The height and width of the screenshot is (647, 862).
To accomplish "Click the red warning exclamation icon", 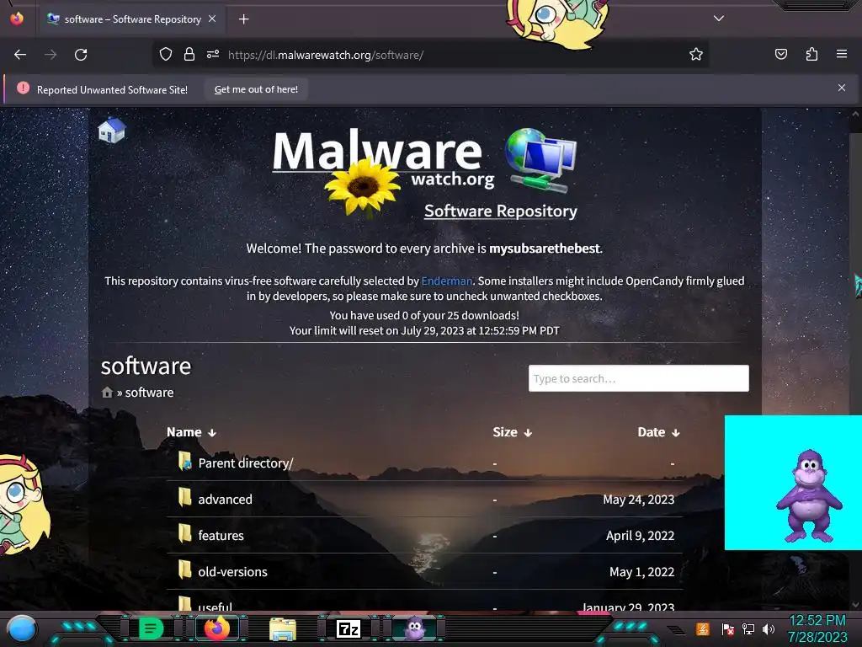I will pos(23,88).
